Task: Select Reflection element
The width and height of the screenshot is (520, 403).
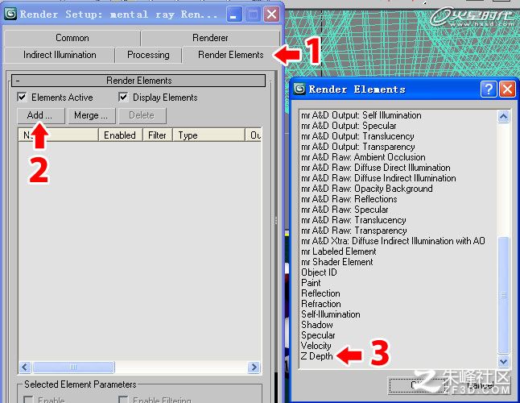Action: (320, 293)
